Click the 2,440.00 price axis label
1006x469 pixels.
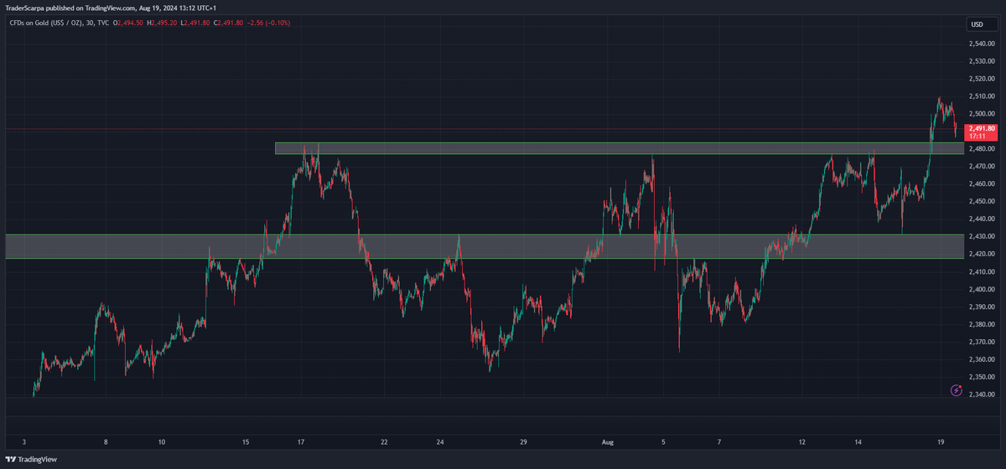point(981,219)
